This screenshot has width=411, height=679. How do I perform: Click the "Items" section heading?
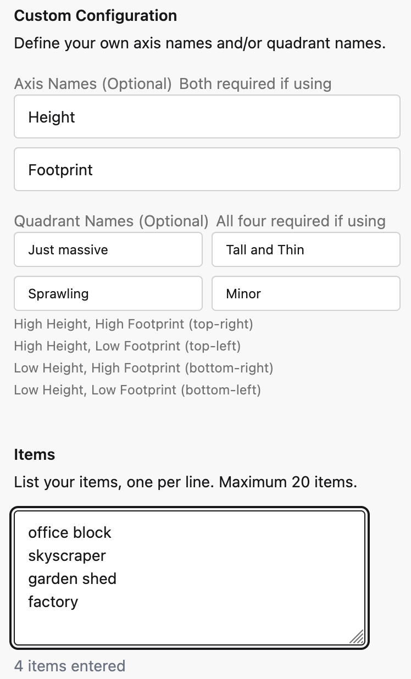pyautogui.click(x=35, y=455)
